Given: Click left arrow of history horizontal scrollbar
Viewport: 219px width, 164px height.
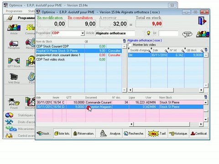Looking at the screenshot, I should coord(131,124).
